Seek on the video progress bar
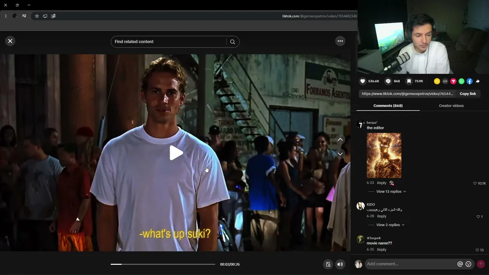This screenshot has width=489, height=275. [163, 264]
